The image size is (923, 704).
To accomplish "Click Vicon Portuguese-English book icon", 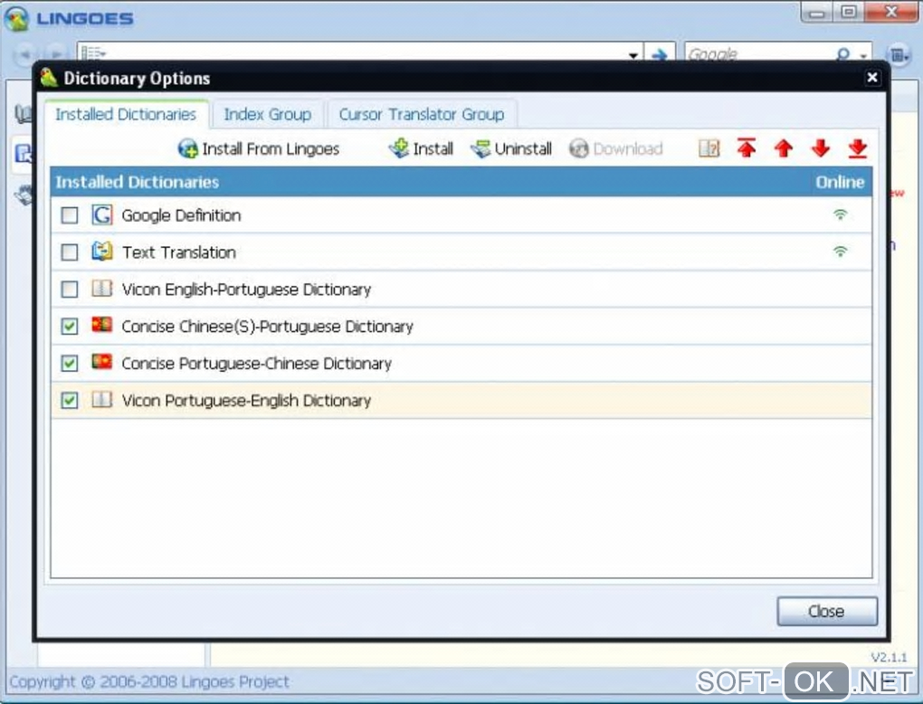I will (x=102, y=400).
